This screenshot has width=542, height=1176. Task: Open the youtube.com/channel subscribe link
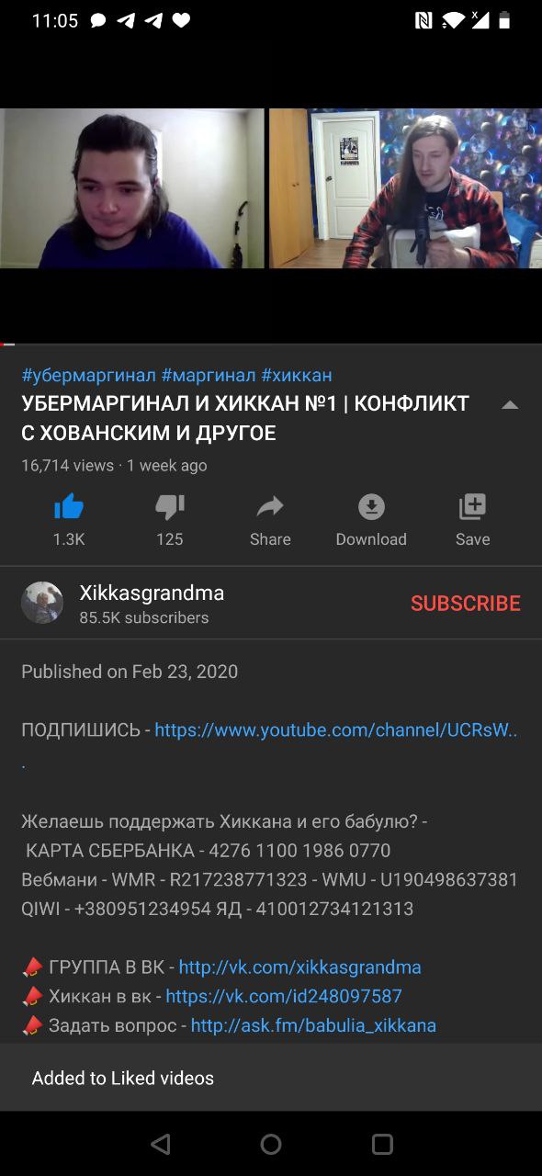(x=336, y=730)
